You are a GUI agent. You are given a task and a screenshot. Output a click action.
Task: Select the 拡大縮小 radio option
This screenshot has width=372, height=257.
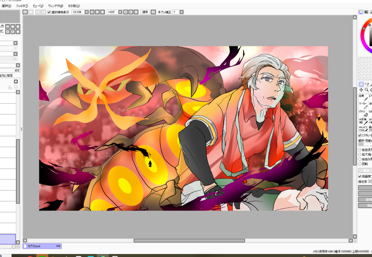click(360, 154)
